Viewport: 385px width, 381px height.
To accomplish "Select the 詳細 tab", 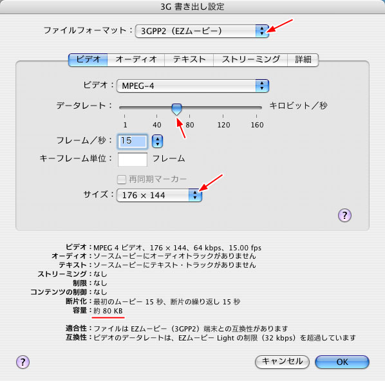I will pyautogui.click(x=303, y=60).
